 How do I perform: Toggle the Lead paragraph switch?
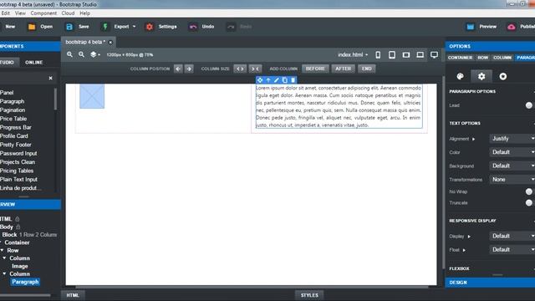(529, 105)
